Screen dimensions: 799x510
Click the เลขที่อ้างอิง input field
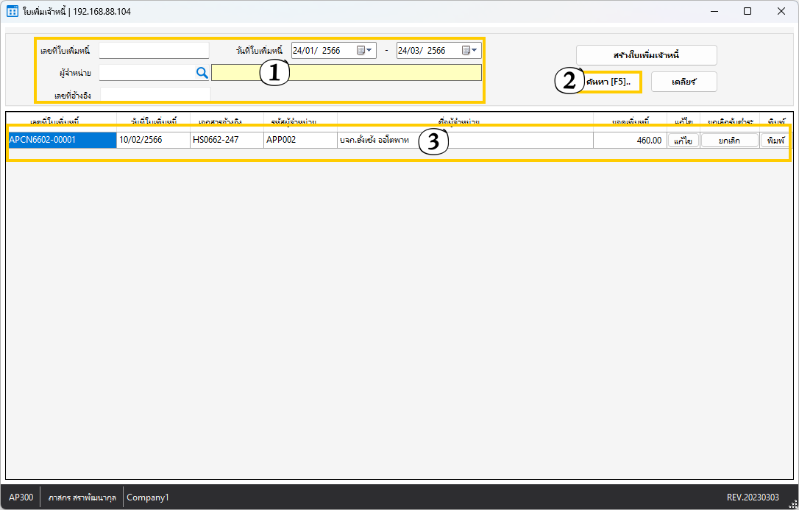click(x=155, y=94)
